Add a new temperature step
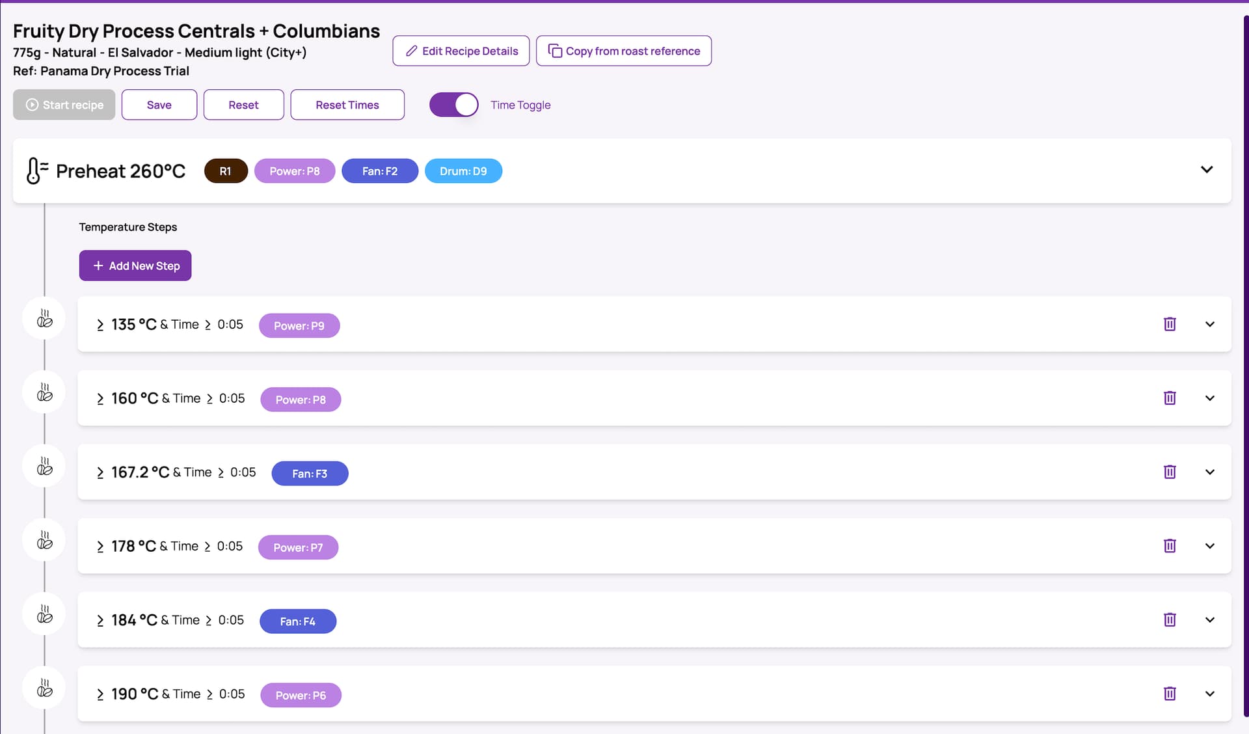Image resolution: width=1249 pixels, height=734 pixels. pyautogui.click(x=135, y=265)
